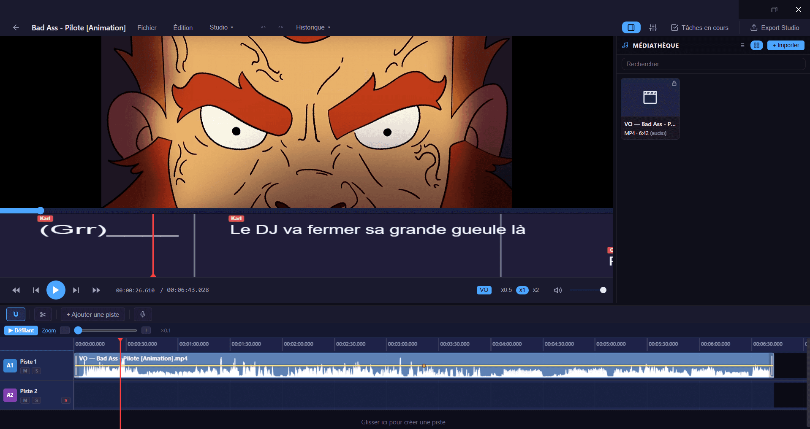Expand the Studio dropdown menu

point(221,27)
